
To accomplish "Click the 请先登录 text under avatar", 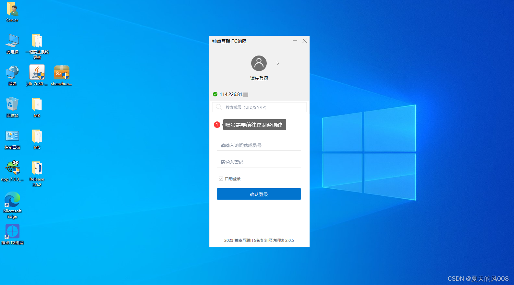I will click(259, 78).
